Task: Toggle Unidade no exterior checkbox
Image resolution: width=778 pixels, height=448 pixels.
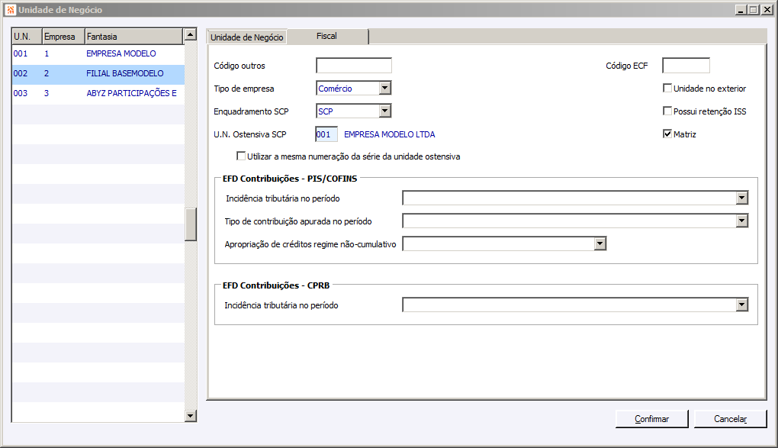Action: (x=667, y=88)
